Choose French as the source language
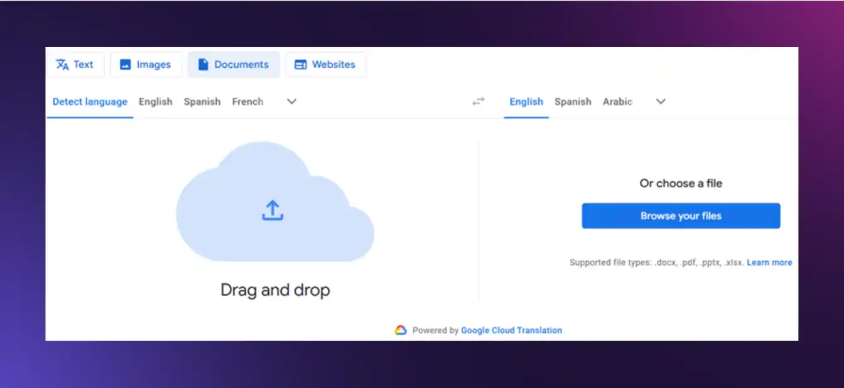This screenshot has width=844, height=388. 247,102
